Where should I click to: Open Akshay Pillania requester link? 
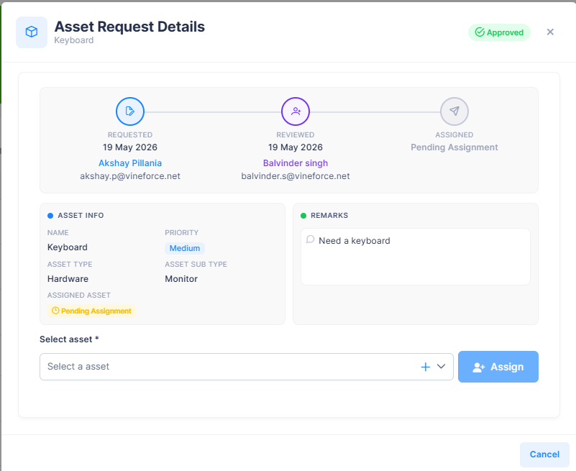coord(130,163)
